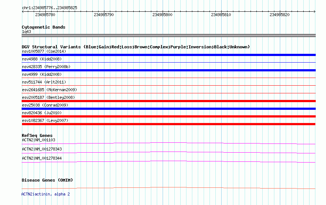
Task: Click the Cytogenetic Bands track heading
Action: (x=44, y=27)
